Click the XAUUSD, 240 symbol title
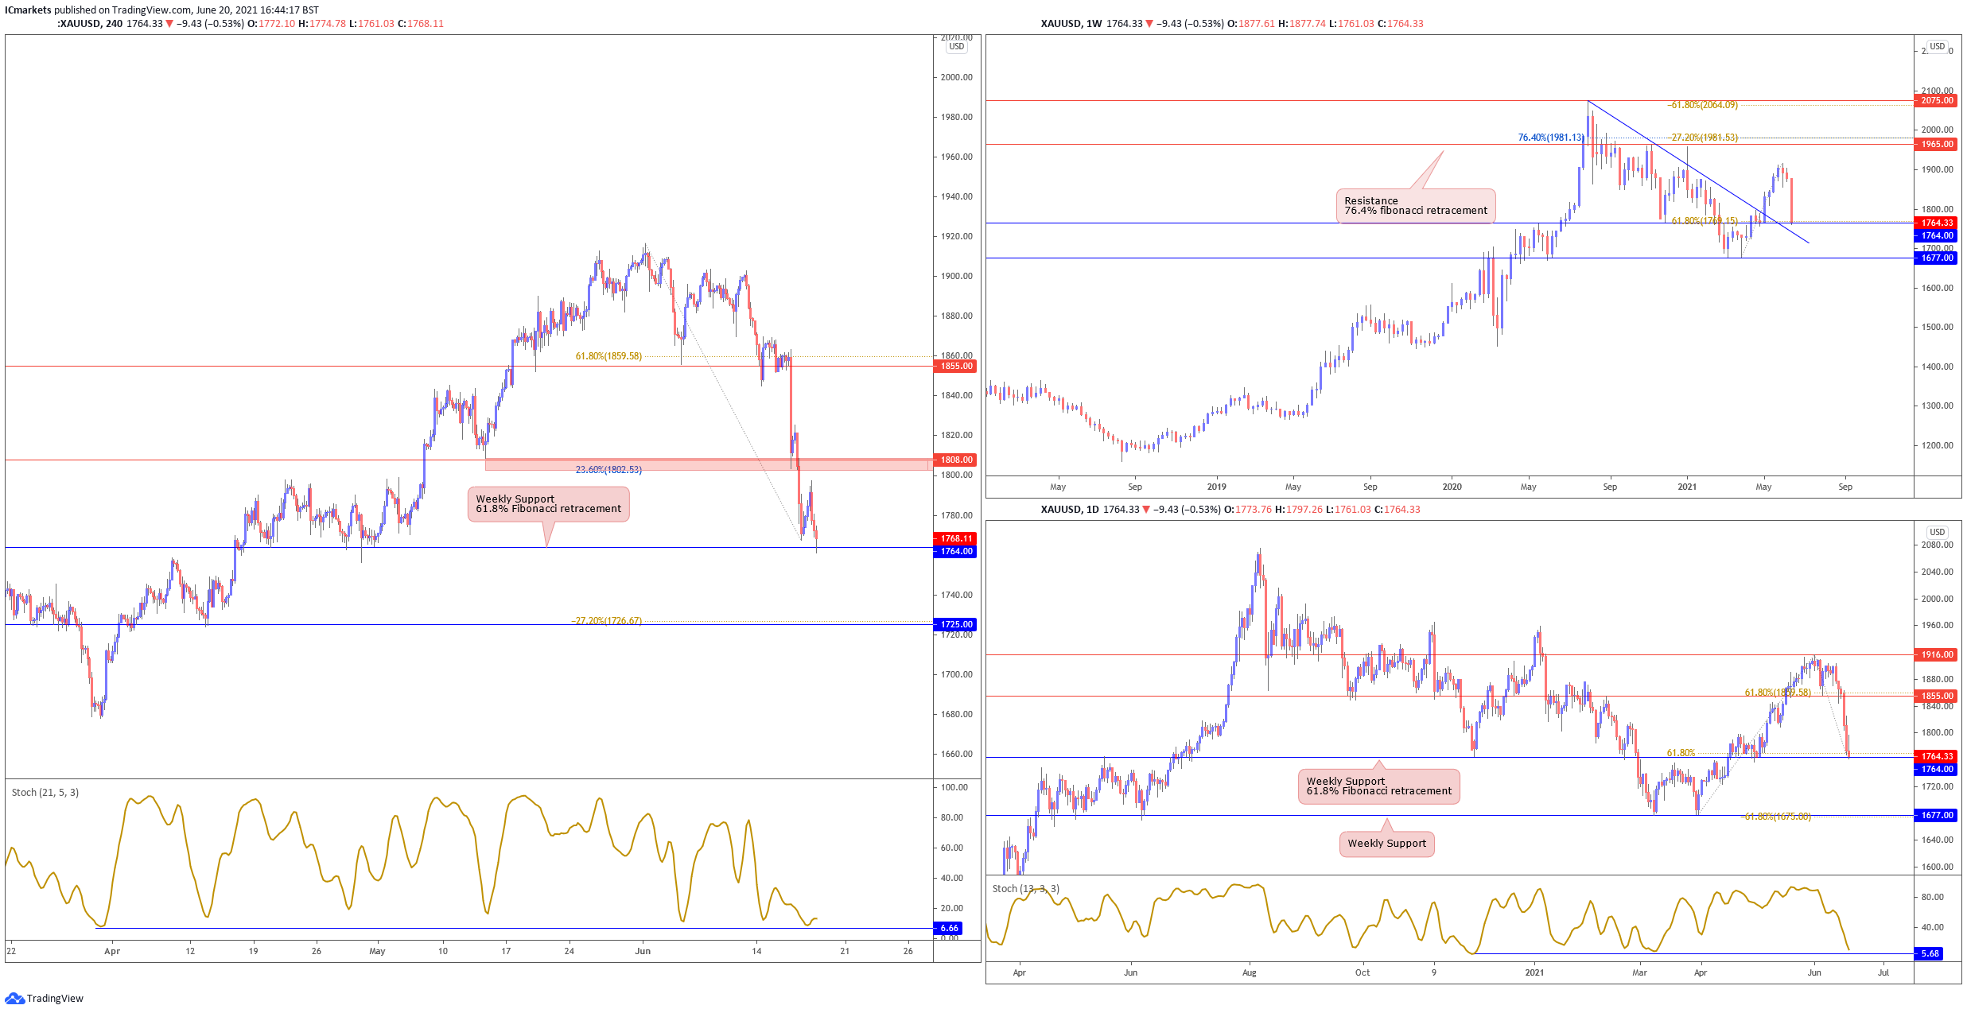 click(x=90, y=24)
